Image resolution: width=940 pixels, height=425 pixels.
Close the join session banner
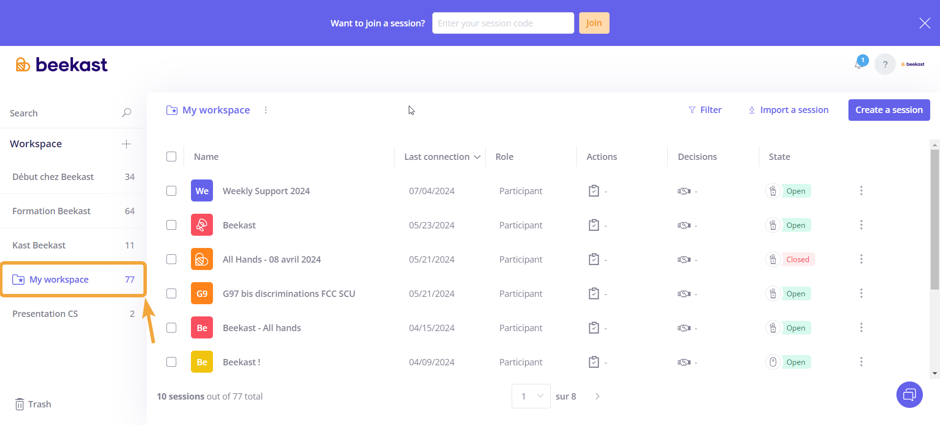pyautogui.click(x=924, y=23)
